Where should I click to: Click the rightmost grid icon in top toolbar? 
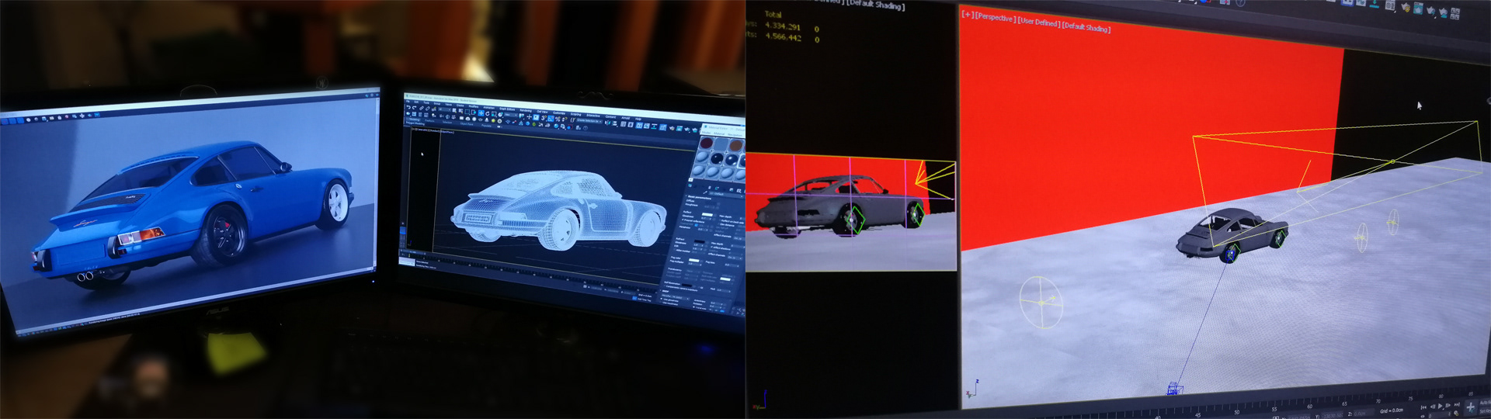click(1455, 14)
